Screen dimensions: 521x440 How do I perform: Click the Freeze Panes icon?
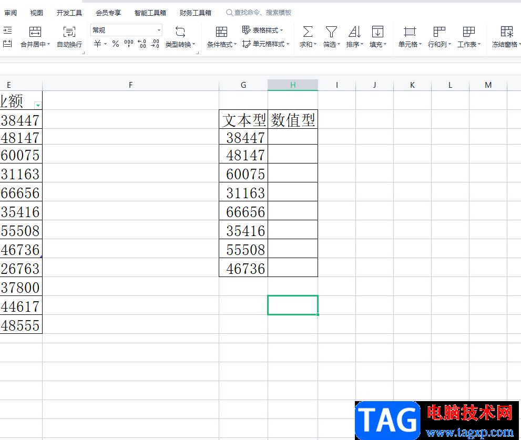pyautogui.click(x=507, y=32)
